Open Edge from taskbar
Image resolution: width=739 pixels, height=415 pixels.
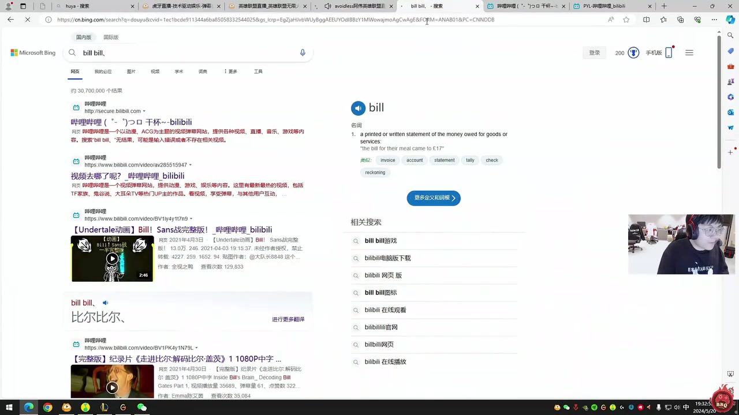(29, 408)
